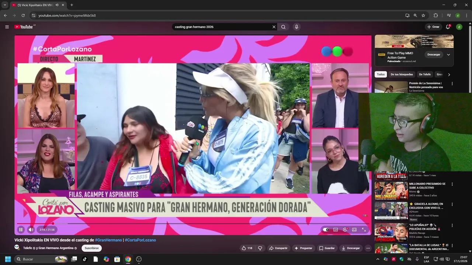Open options for Lo apuñaló video
Viewport: 472px width, 265px height.
coord(452,225)
